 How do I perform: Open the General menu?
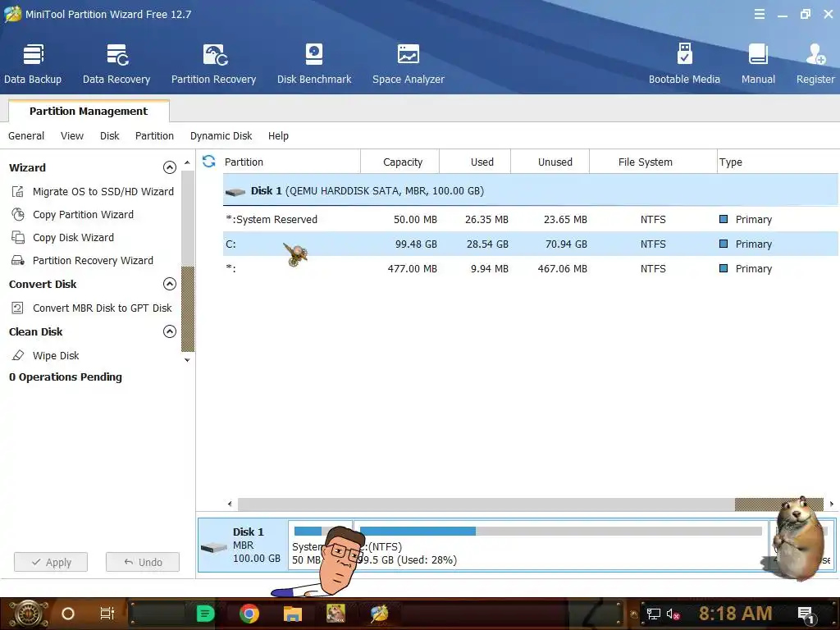click(x=26, y=135)
